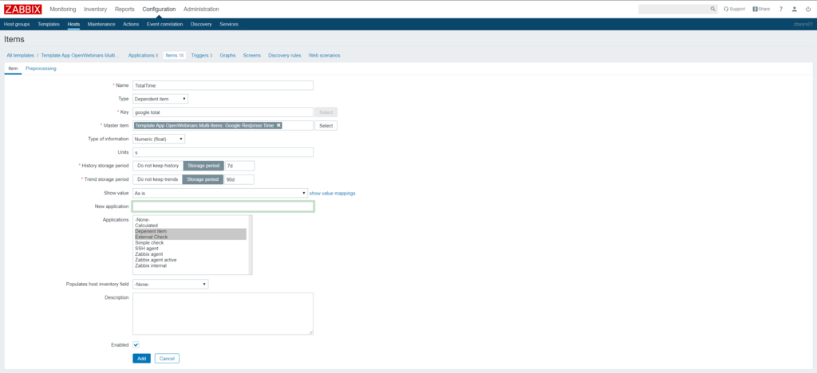This screenshot has width=817, height=373.
Task: Click the search magnifier icon
Action: click(713, 9)
